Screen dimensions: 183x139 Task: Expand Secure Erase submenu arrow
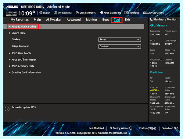10,33
